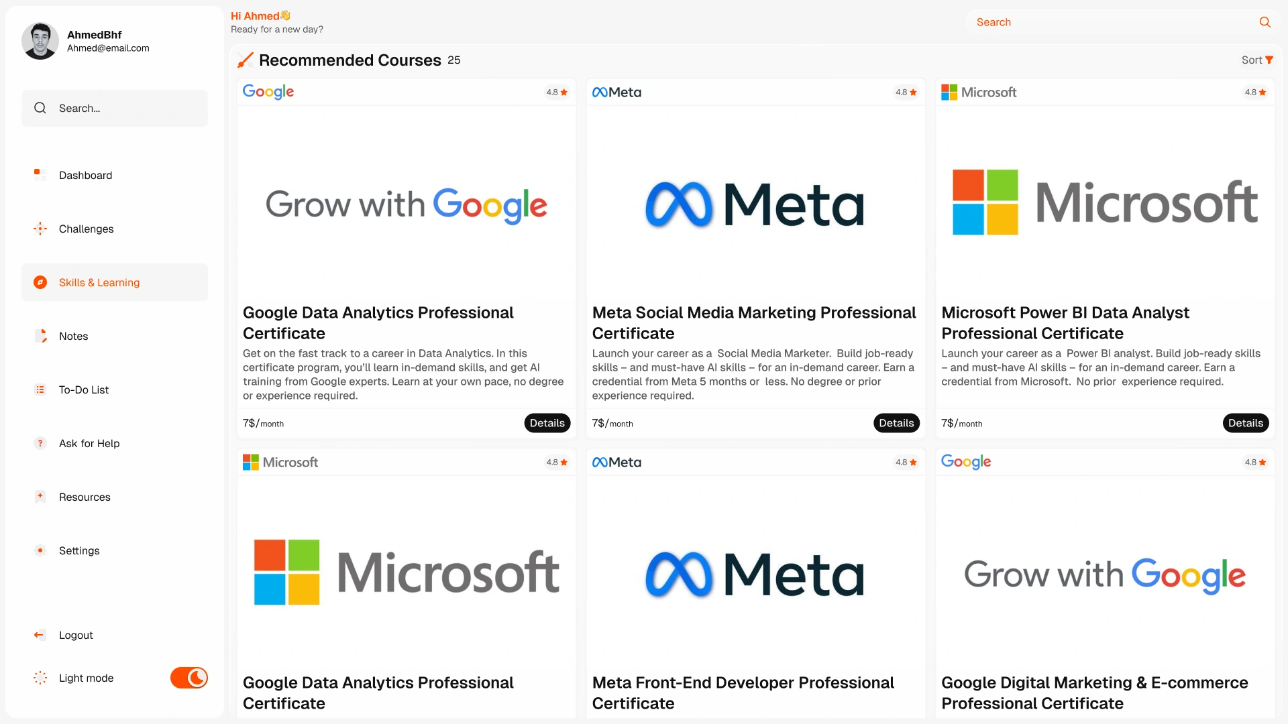Open Notes from the sidebar
The width and height of the screenshot is (1288, 724).
(115, 336)
